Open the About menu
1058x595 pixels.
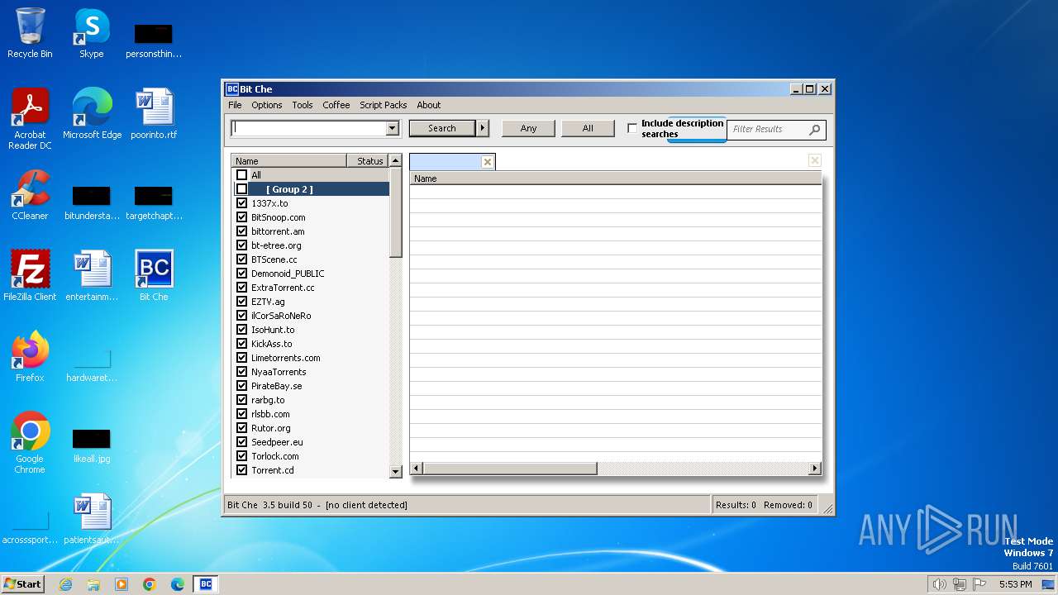click(428, 105)
